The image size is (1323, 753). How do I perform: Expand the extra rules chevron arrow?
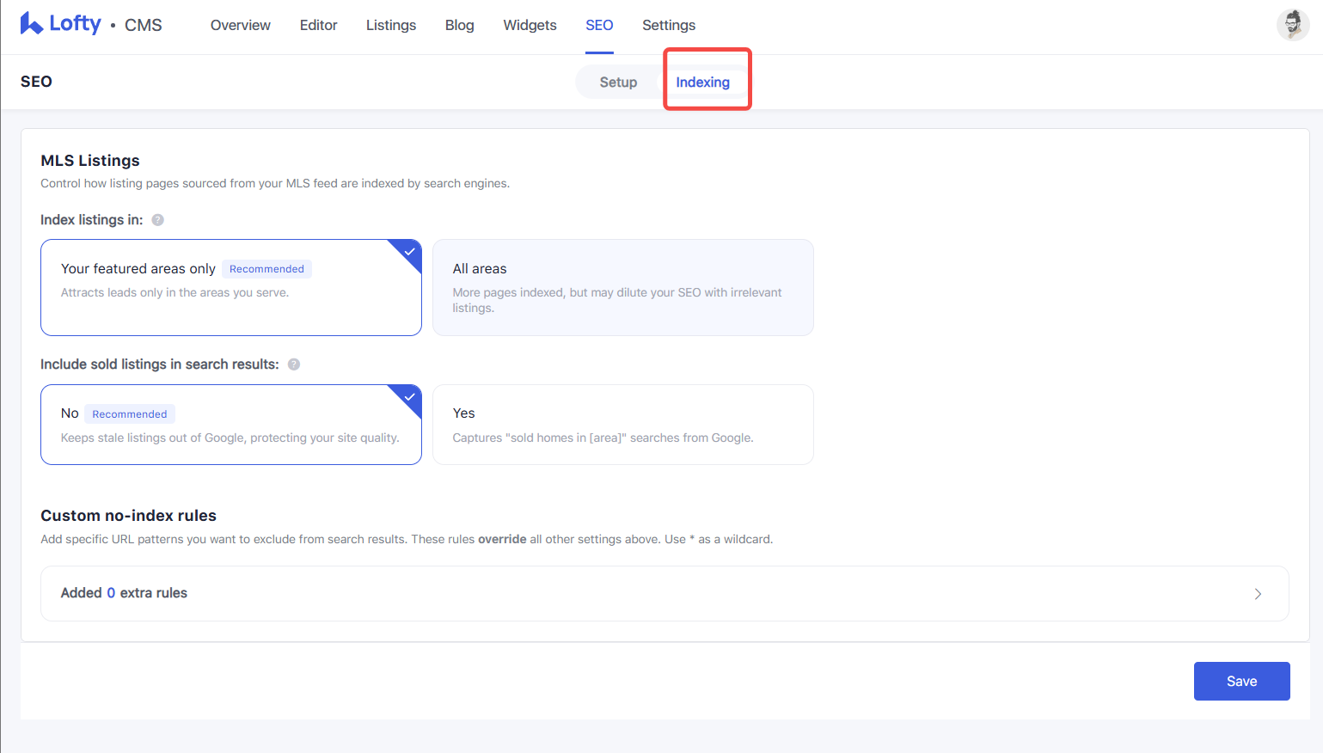(1258, 594)
